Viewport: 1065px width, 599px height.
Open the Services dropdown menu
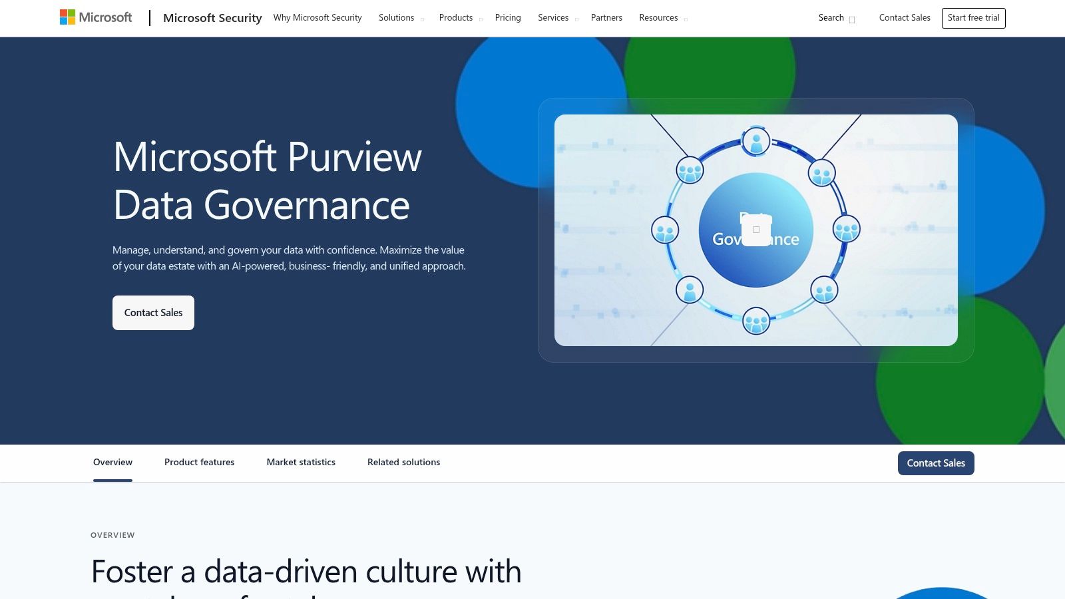pyautogui.click(x=553, y=18)
